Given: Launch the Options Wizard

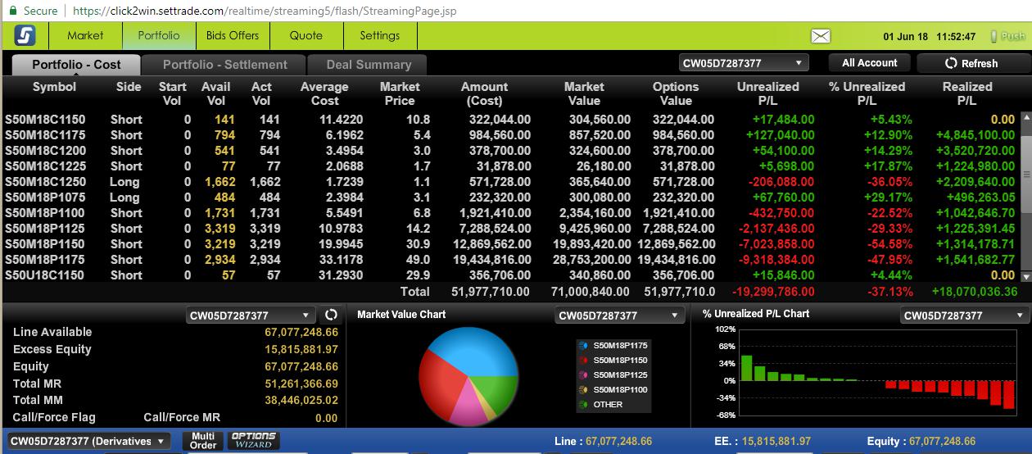Looking at the screenshot, I should coord(253,441).
